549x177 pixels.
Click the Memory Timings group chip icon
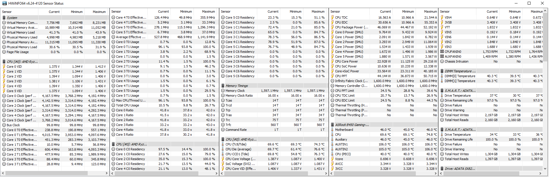(223, 86)
